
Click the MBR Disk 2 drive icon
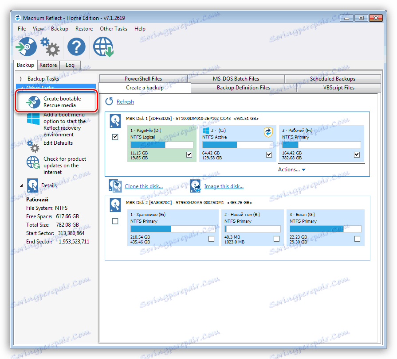point(115,205)
